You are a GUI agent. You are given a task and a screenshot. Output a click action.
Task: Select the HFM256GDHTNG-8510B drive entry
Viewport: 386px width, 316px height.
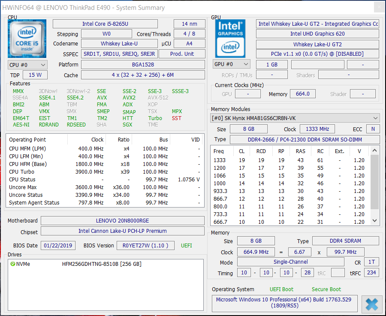point(102,264)
